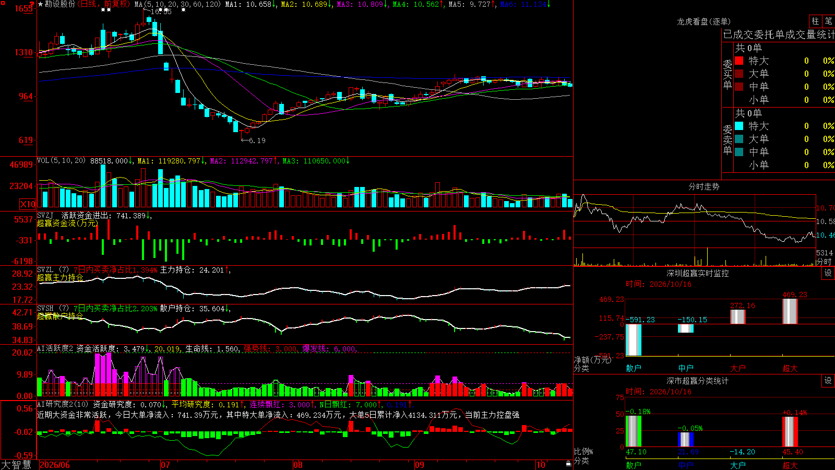Click the star icon before 勘设股份

click(x=41, y=4)
